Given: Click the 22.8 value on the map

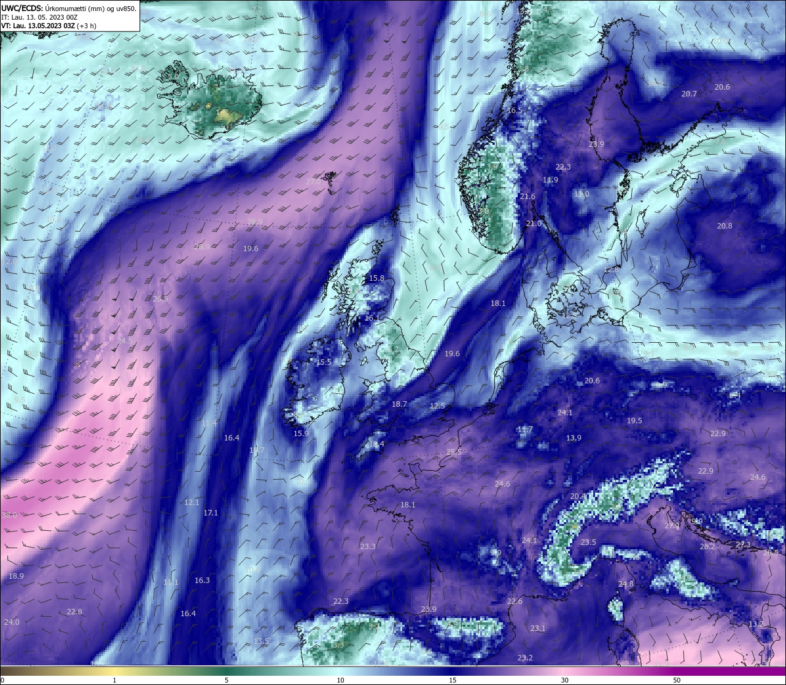Looking at the screenshot, I should coord(74,611).
